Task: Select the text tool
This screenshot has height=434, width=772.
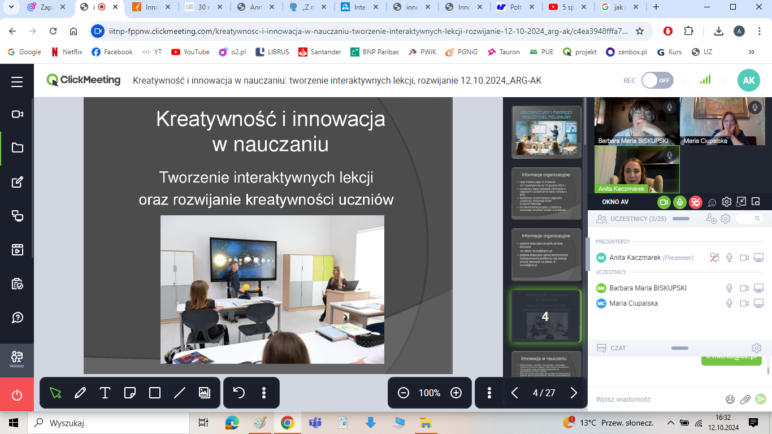Action: [105, 393]
